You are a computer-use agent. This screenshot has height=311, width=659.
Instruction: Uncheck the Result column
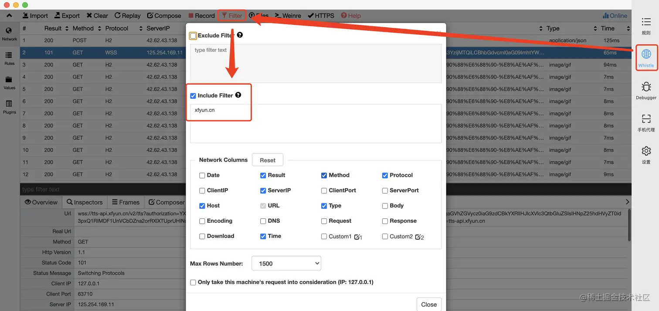(263, 176)
